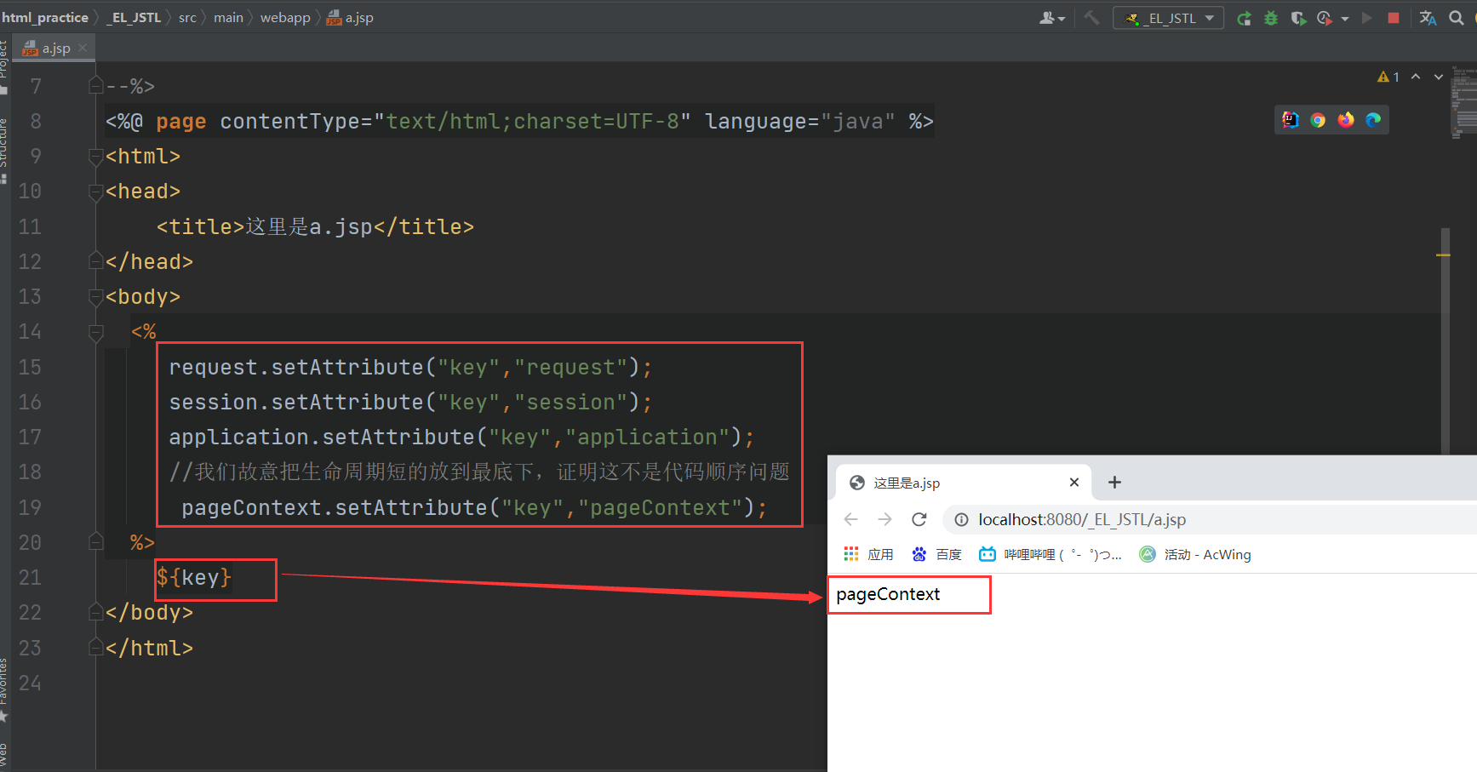Collapse the scriptlet fold at line 14

(x=96, y=332)
